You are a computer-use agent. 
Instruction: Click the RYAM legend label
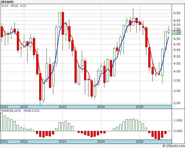(x=5, y=6)
